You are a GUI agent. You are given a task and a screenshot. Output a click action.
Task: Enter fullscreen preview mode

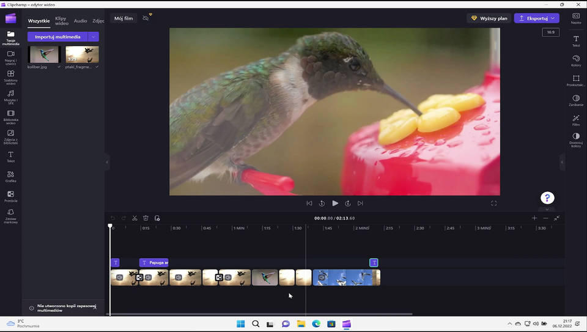tap(494, 203)
